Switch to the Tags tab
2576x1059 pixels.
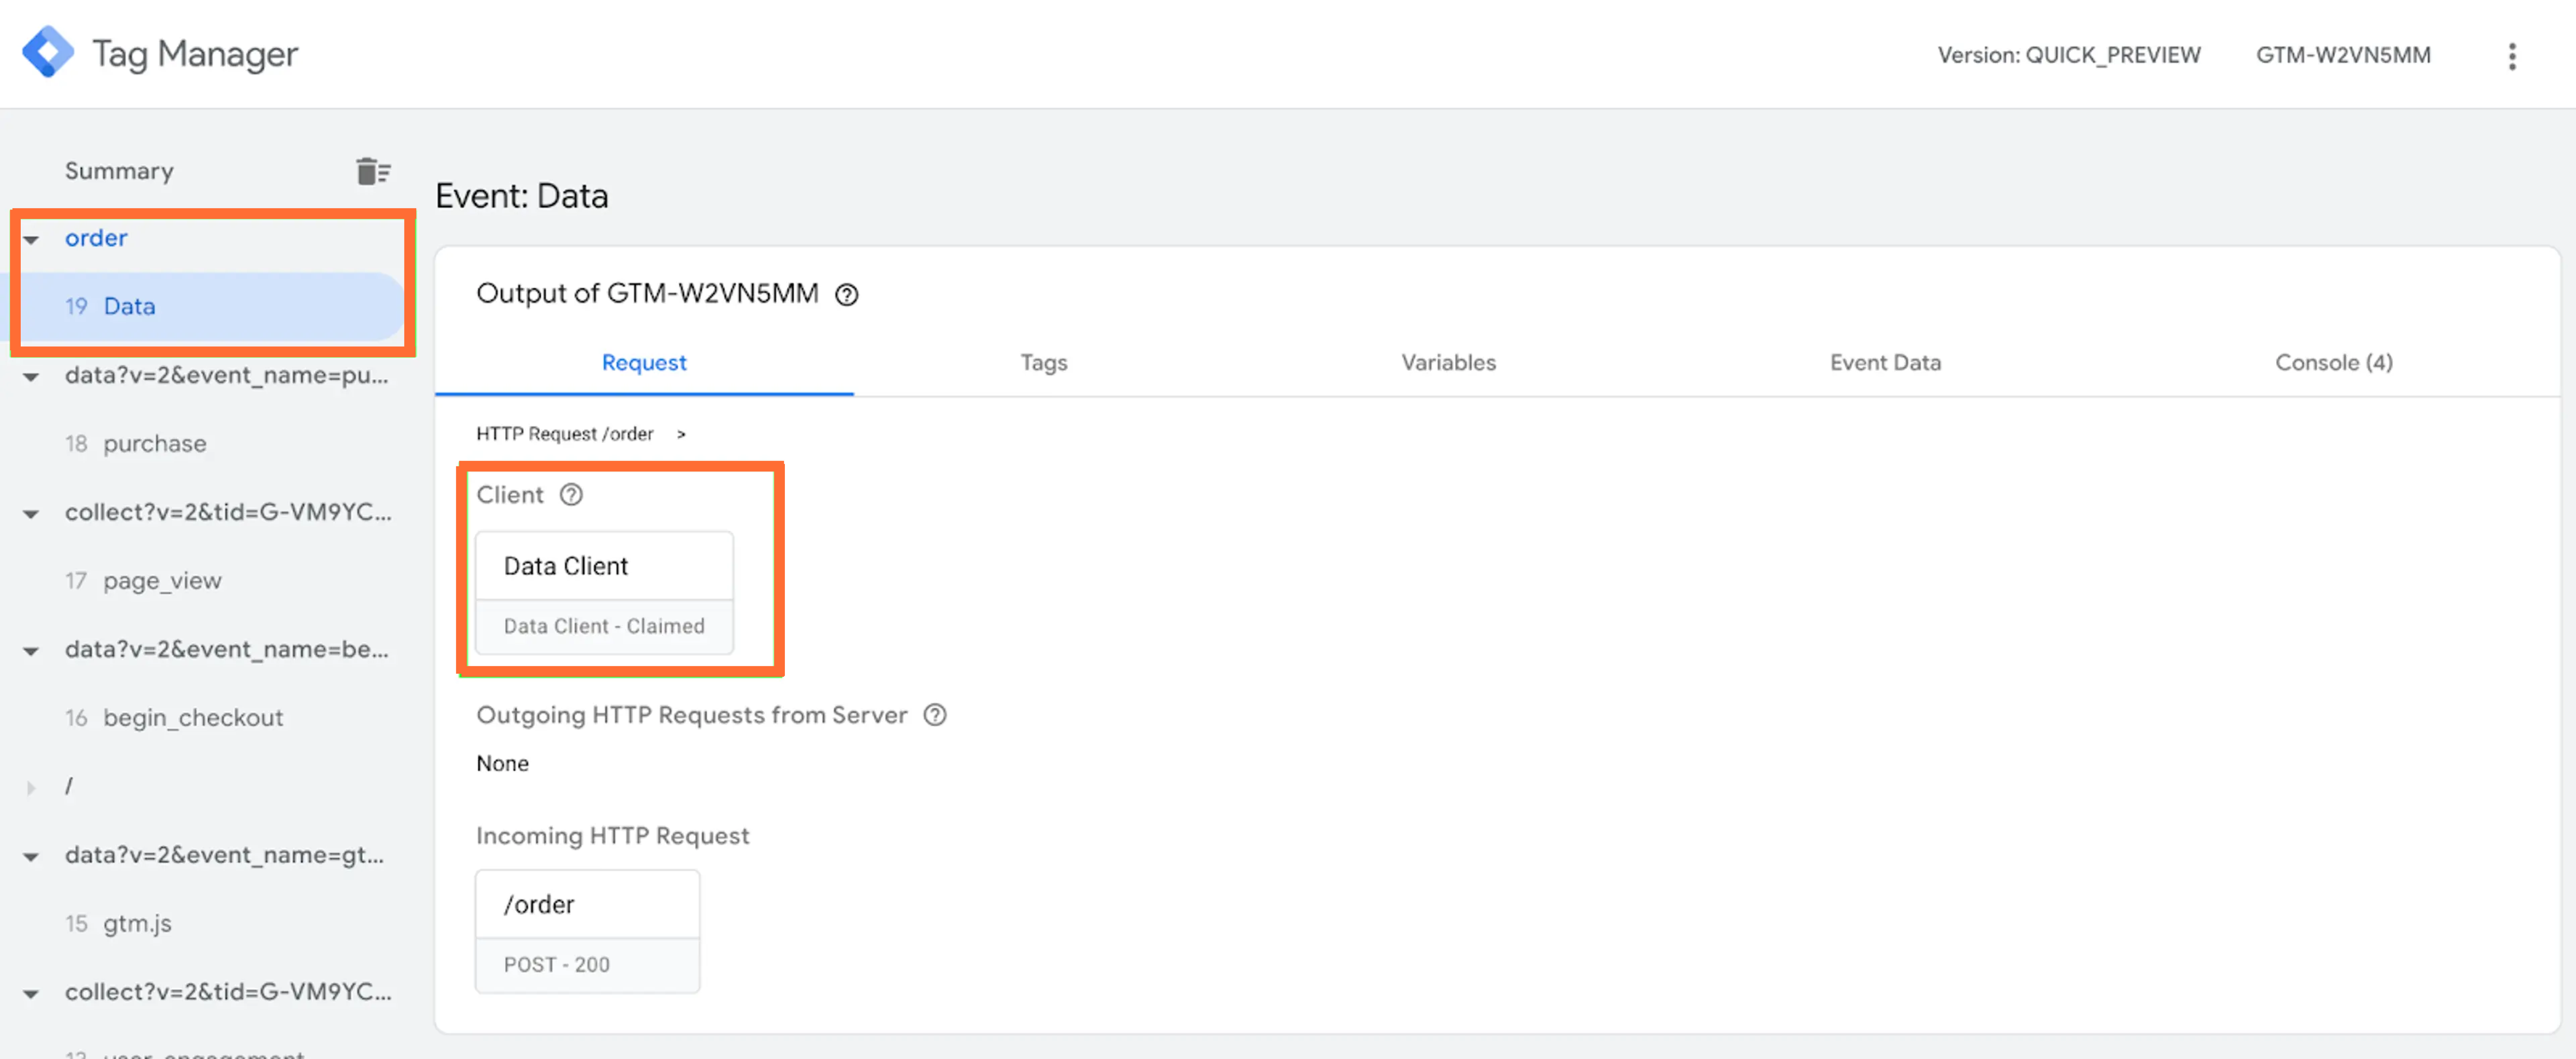1043,362
